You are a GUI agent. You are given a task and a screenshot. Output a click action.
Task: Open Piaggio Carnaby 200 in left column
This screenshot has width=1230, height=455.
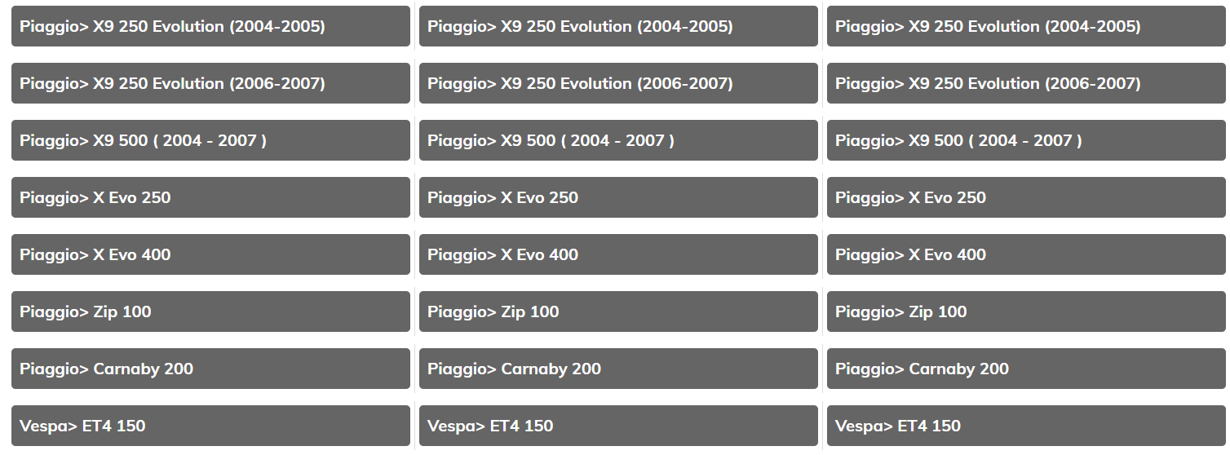click(210, 369)
